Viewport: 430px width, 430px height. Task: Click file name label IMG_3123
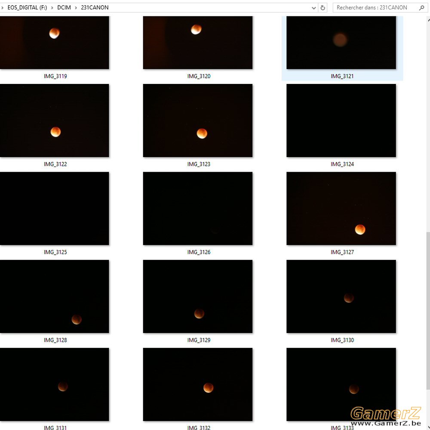pyautogui.click(x=199, y=164)
